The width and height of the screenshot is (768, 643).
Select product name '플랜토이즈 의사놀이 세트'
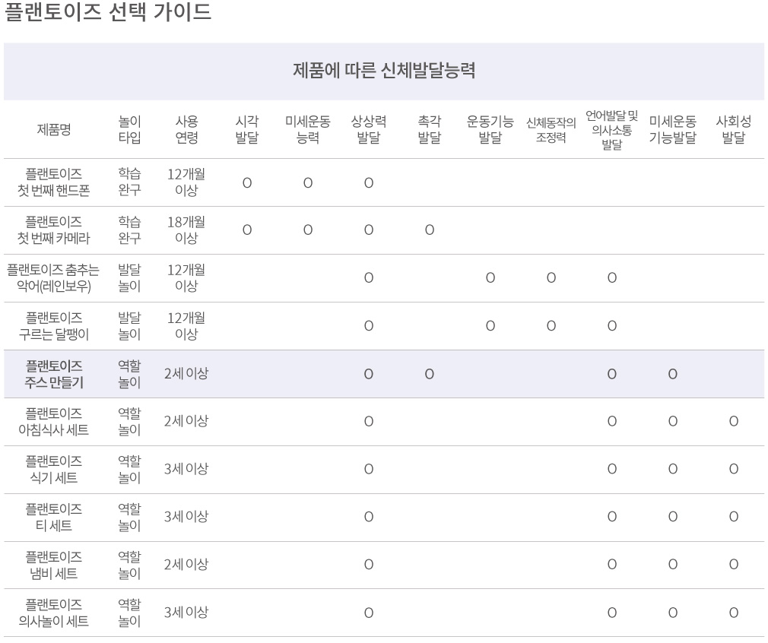coord(54,613)
